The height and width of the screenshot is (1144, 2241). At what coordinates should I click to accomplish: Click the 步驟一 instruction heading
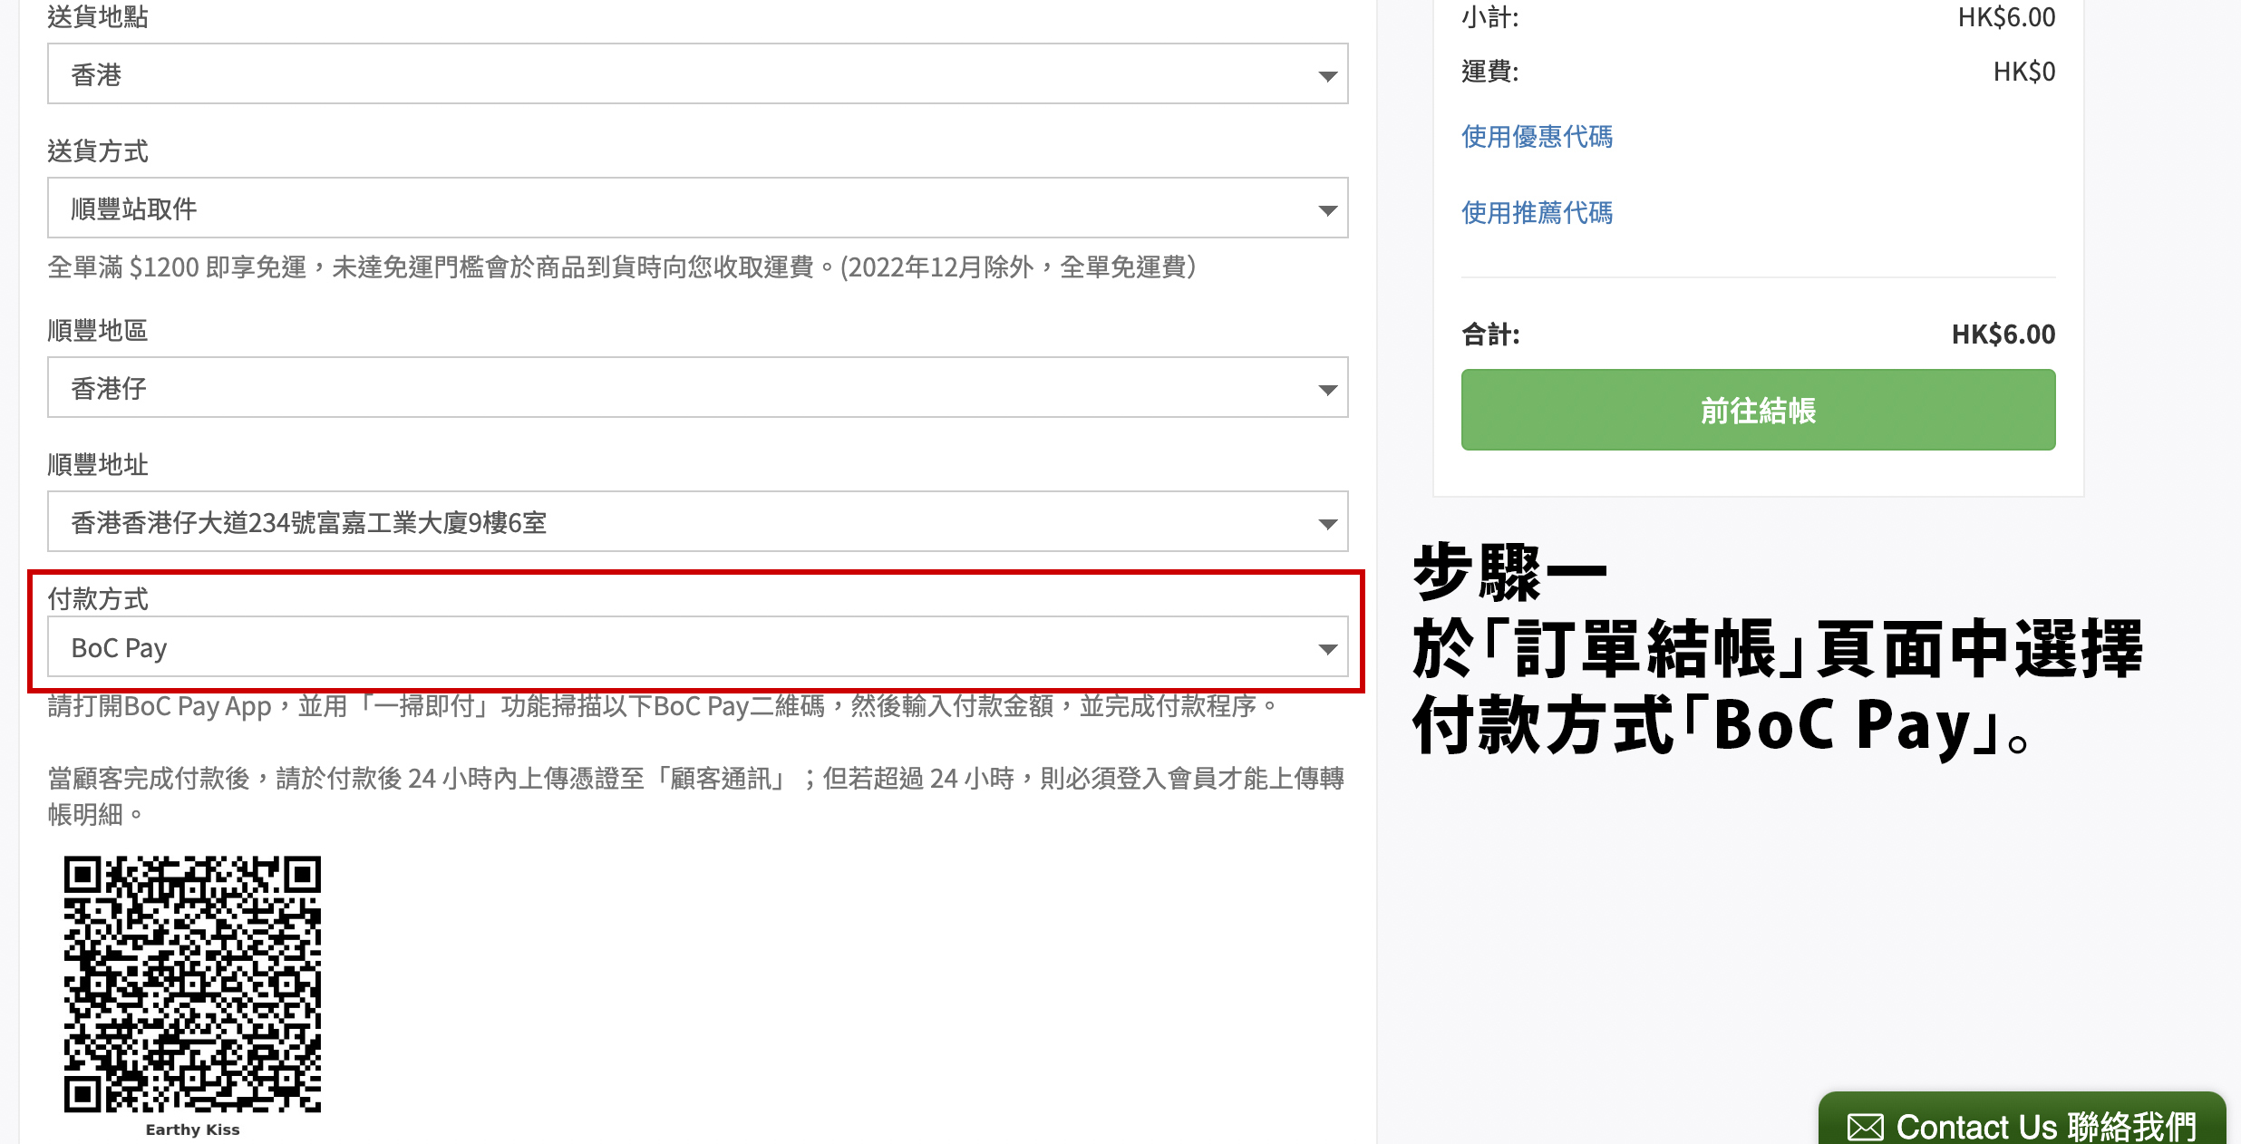coord(1509,573)
